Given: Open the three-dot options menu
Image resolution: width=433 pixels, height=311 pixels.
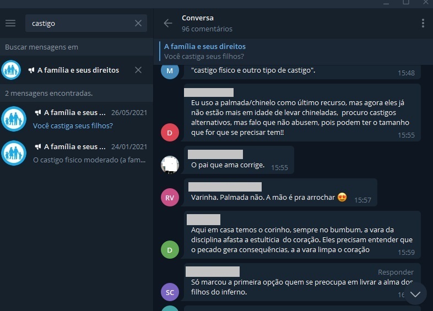Looking at the screenshot, I should [x=423, y=23].
